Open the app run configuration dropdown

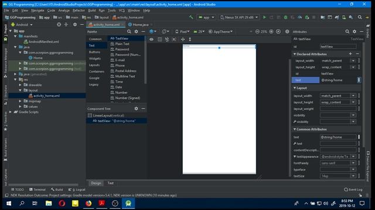pos(206,17)
